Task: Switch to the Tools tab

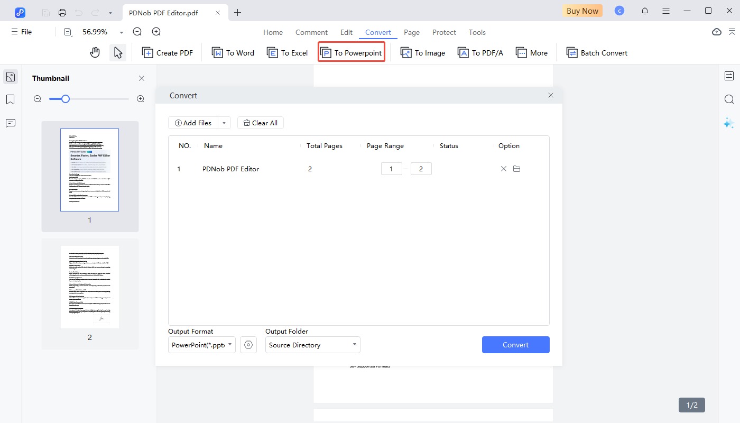Action: tap(477, 32)
